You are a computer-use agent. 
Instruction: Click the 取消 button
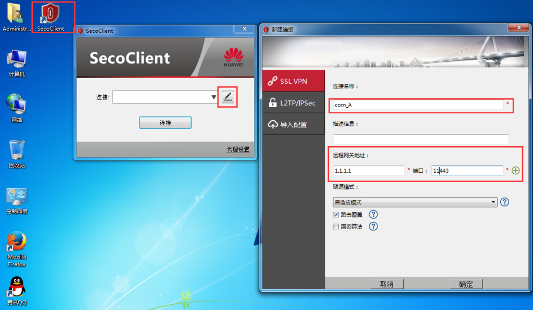coord(387,284)
